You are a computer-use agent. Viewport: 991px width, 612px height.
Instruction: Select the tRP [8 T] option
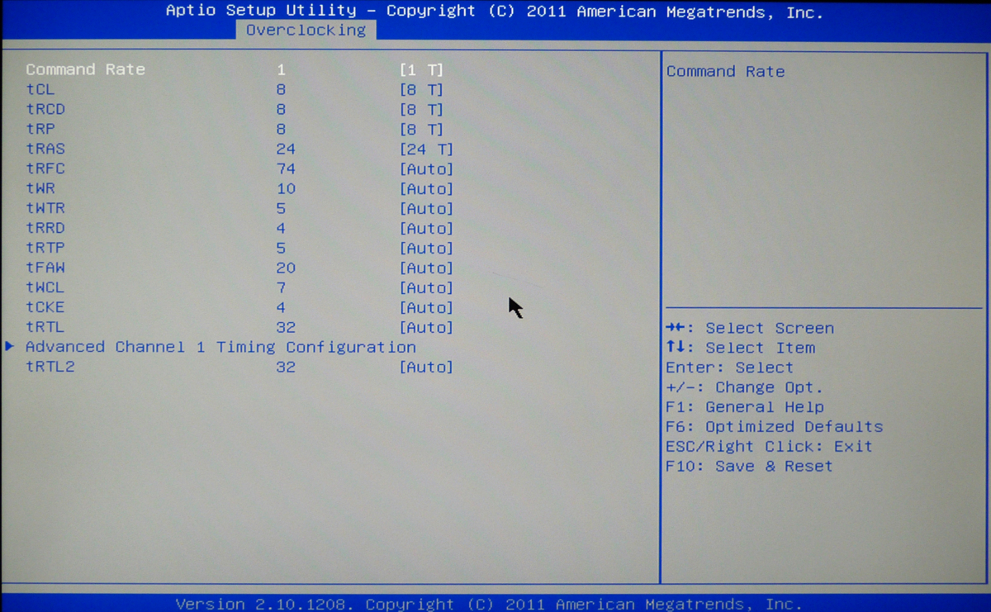(x=421, y=130)
